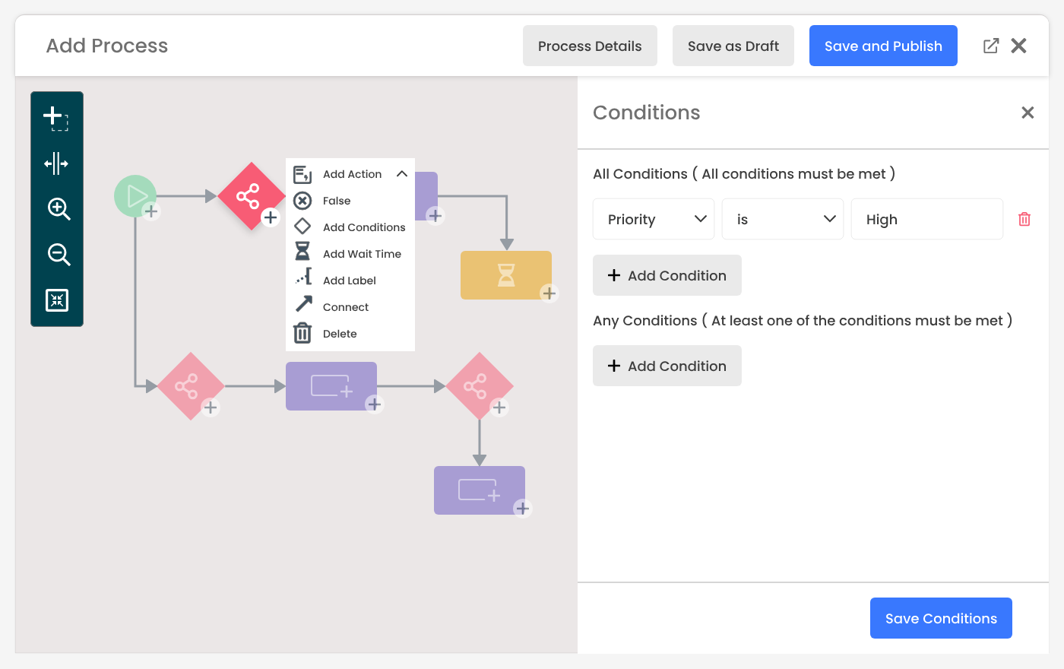Delete the Priority is High condition
Viewport: 1064px width, 669px height.
point(1024,219)
